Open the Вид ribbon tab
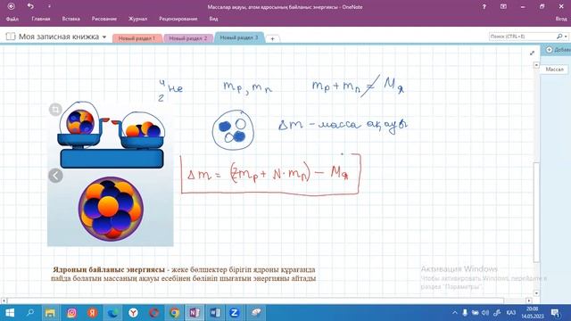This screenshot has height=321, width=571. (213, 19)
